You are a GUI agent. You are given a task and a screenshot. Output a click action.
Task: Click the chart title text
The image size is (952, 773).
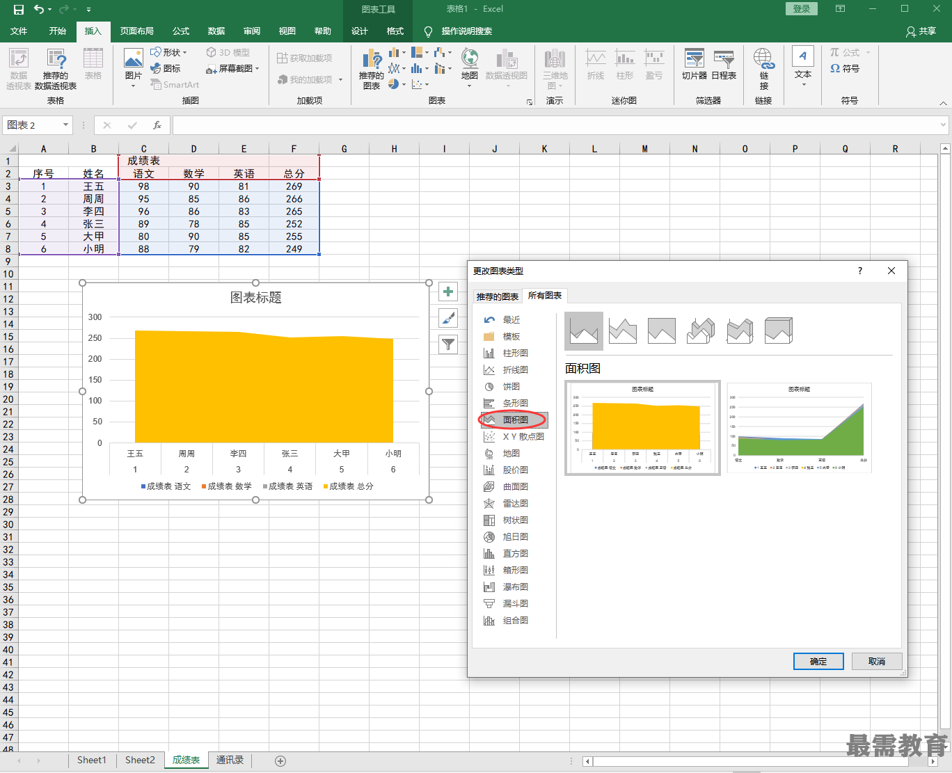click(256, 298)
